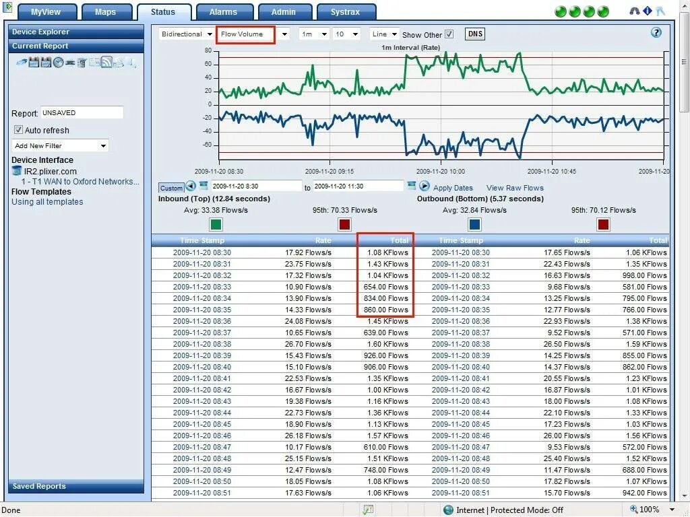
Task: Click the green Inbound average color swatch
Action: click(216, 225)
